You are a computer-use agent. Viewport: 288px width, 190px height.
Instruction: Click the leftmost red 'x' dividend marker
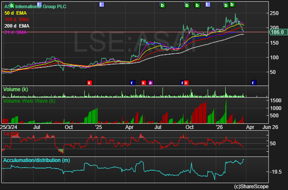point(89,83)
